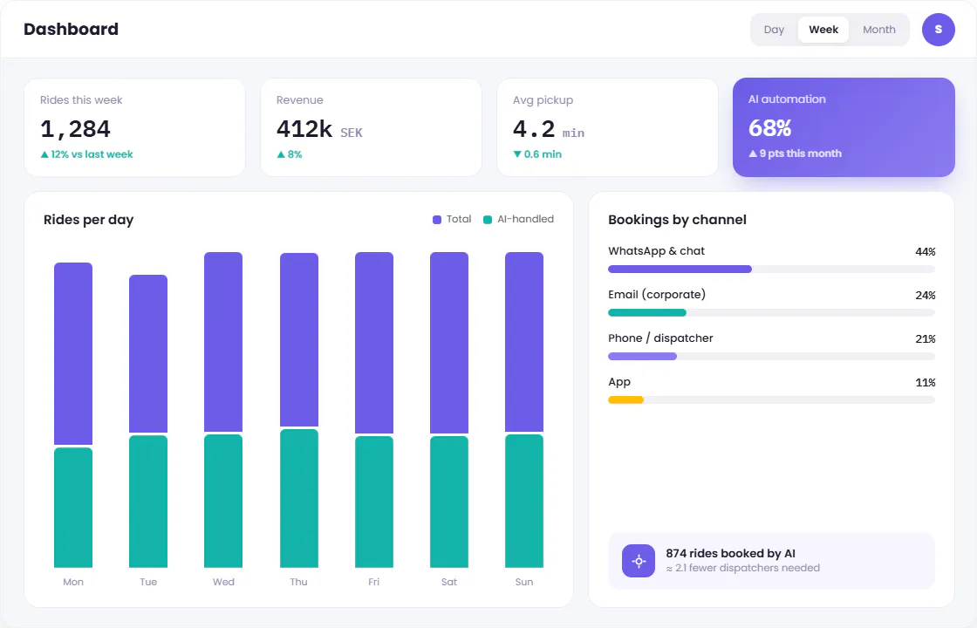Screen dimensions: 977x628
Task: Switch to the Month view
Action: (x=879, y=30)
